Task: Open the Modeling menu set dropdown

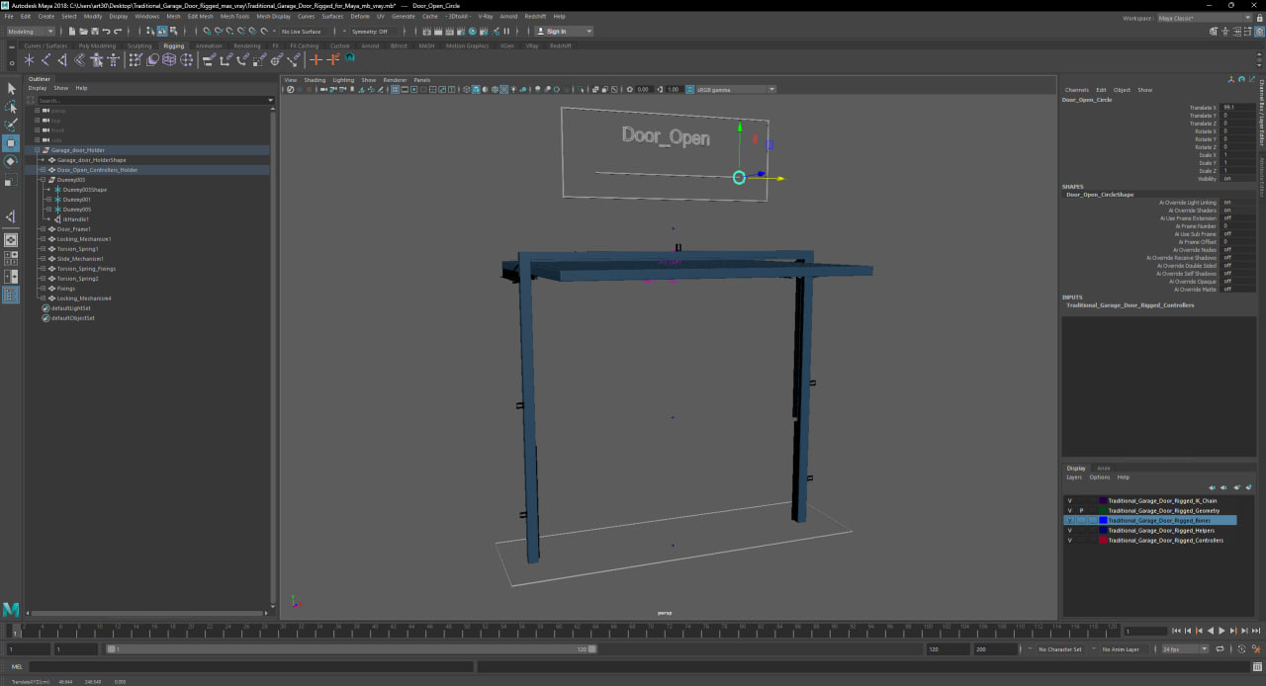Action: (x=31, y=32)
